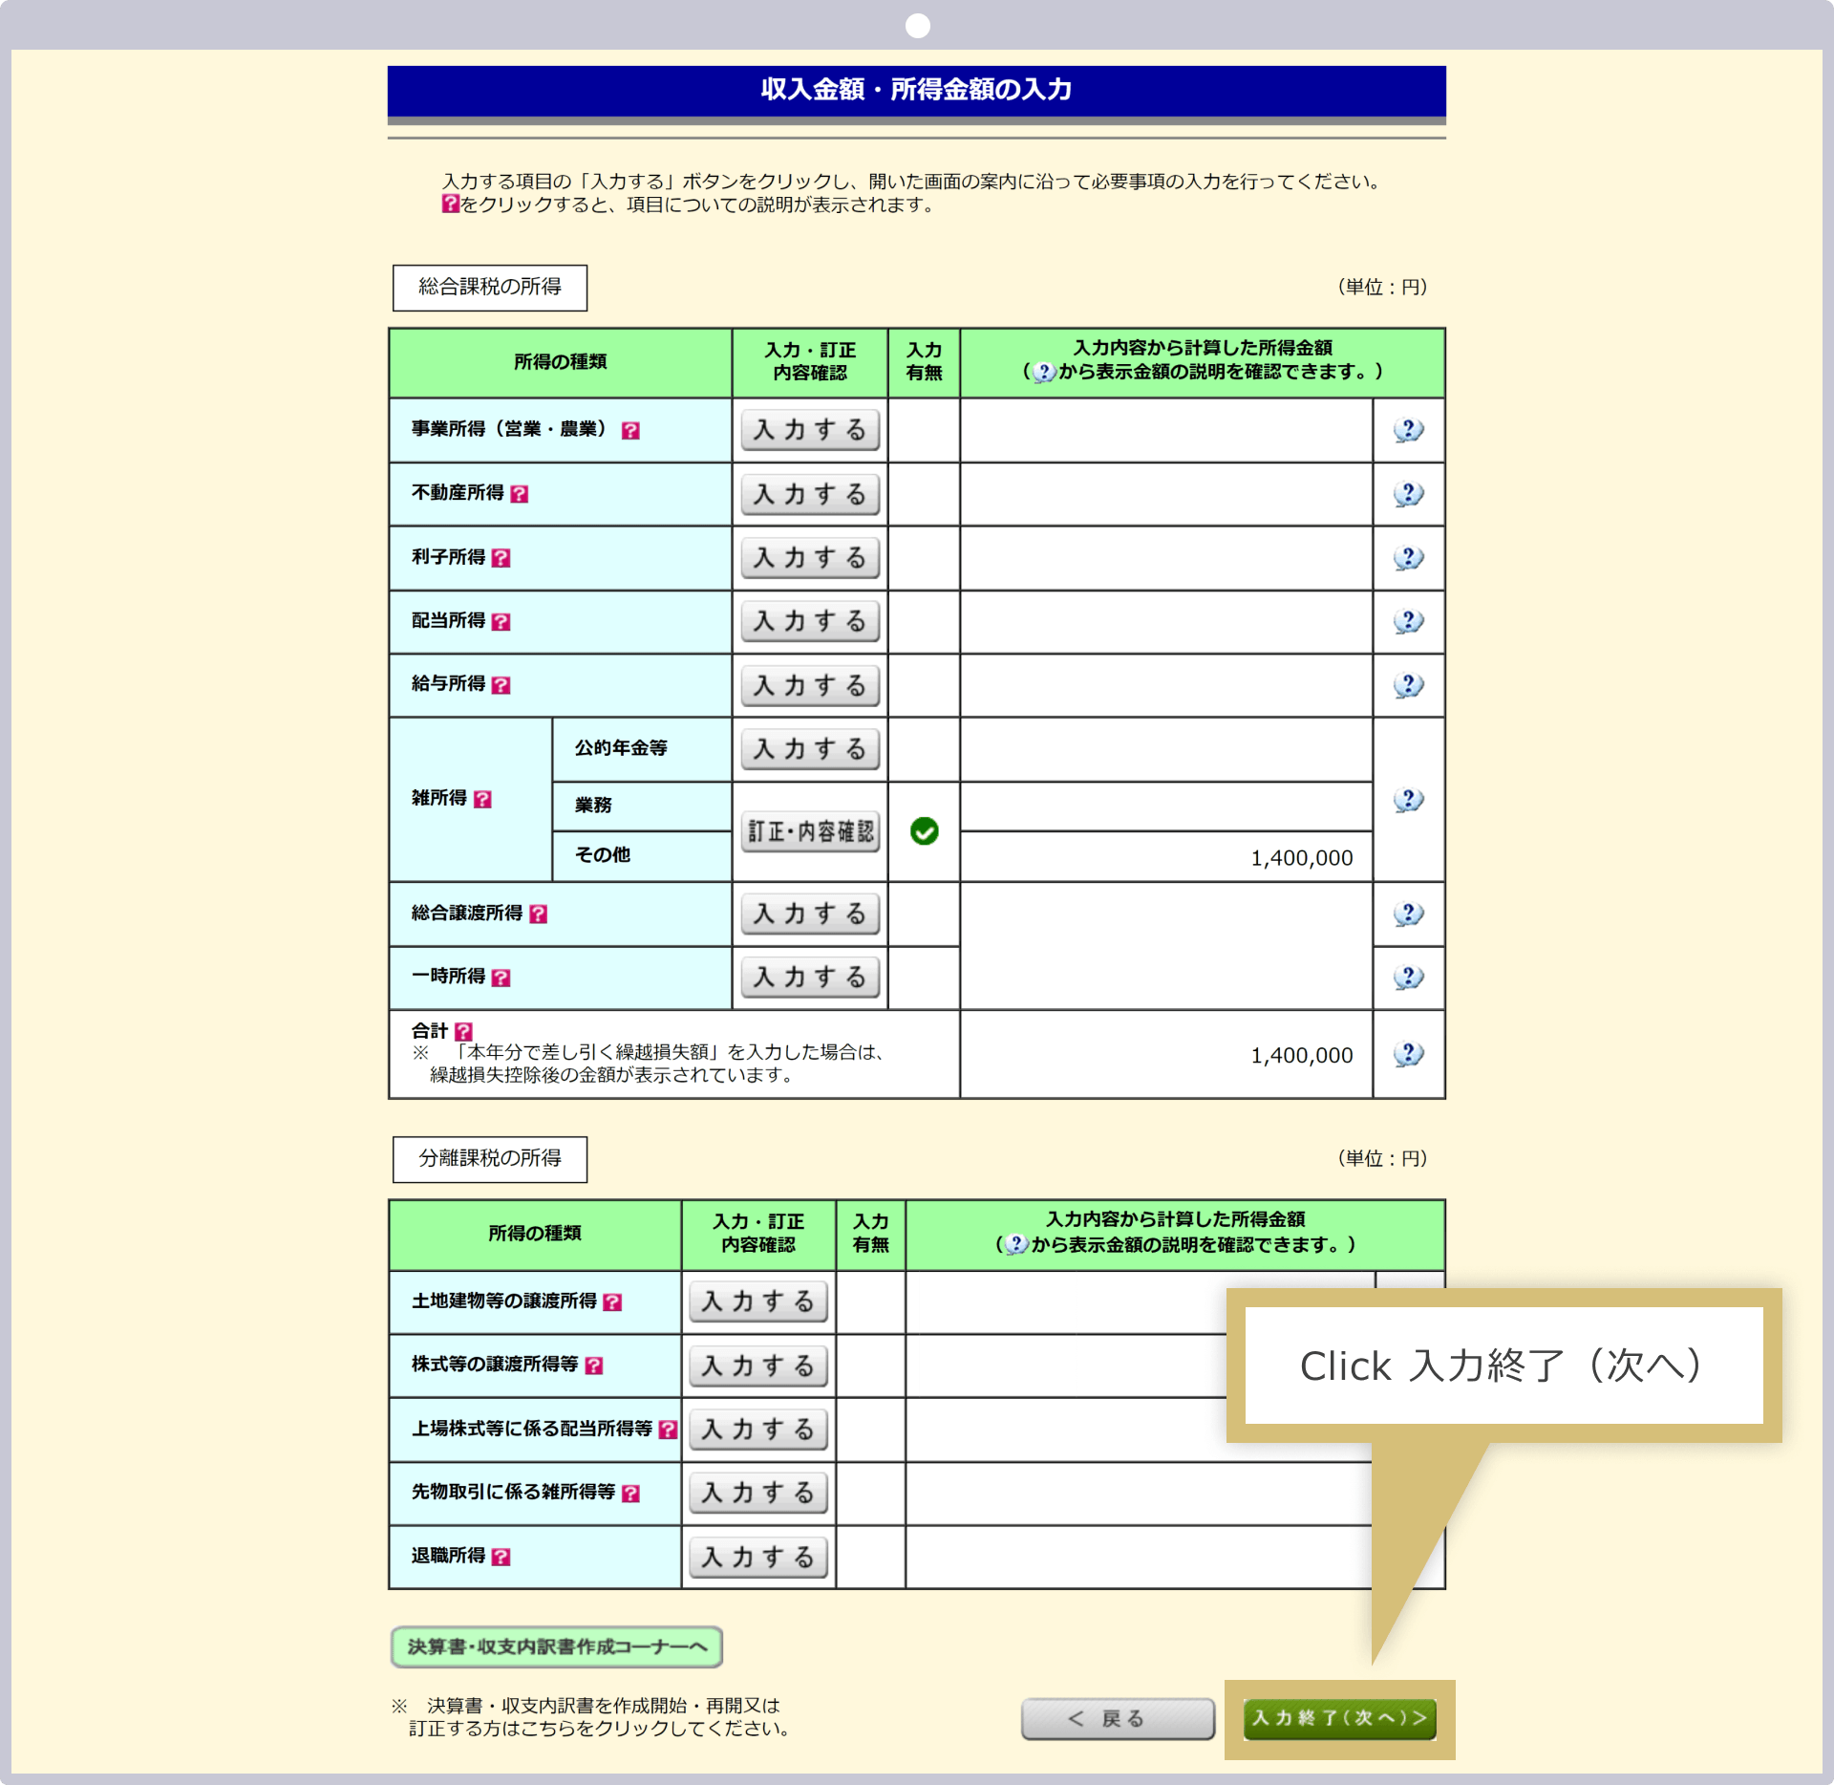Click the red help icon beside 給与所得

[x=501, y=685]
